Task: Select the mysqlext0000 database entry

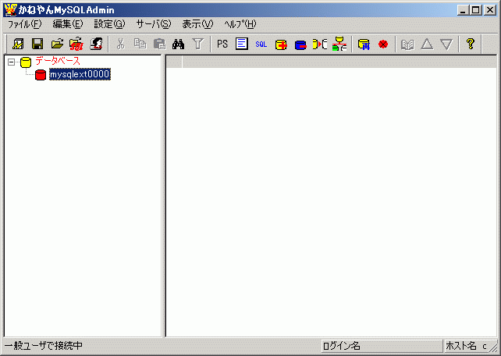Action: pyautogui.click(x=80, y=74)
